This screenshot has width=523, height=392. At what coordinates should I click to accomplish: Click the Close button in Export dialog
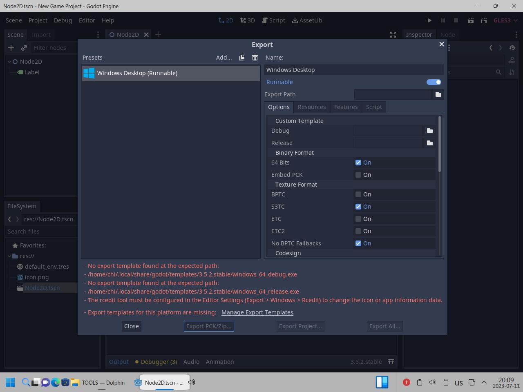click(x=132, y=326)
